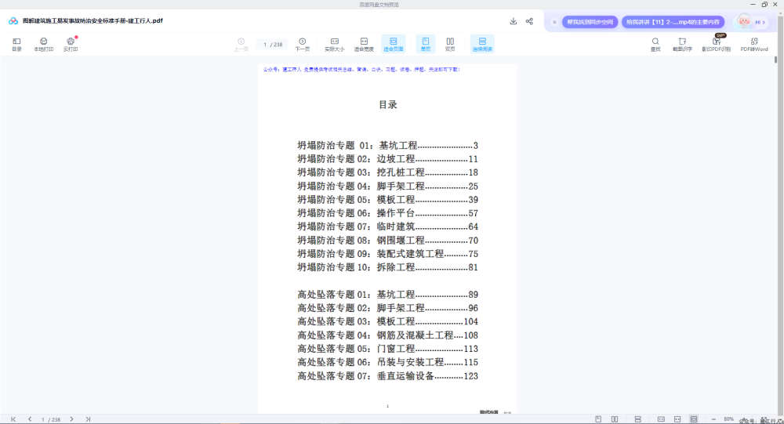The width and height of the screenshot is (784, 424).
Task: Click the 给我讲讲 mp4 主要内容 button
Action: pos(673,22)
